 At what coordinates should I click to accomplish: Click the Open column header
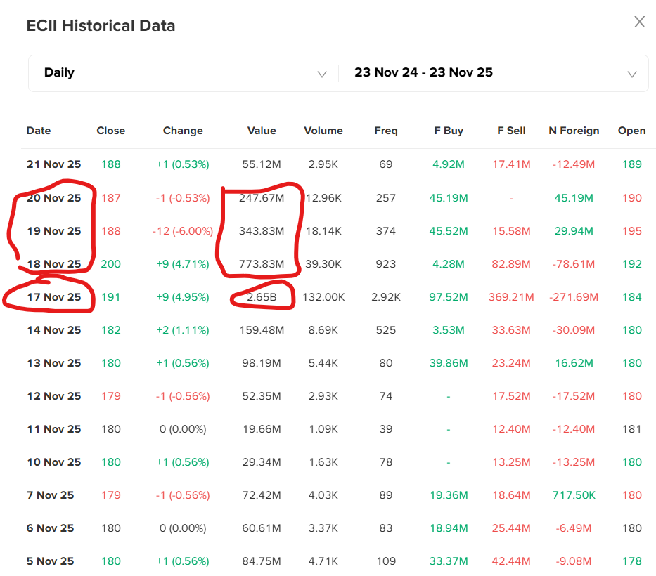[x=631, y=131]
